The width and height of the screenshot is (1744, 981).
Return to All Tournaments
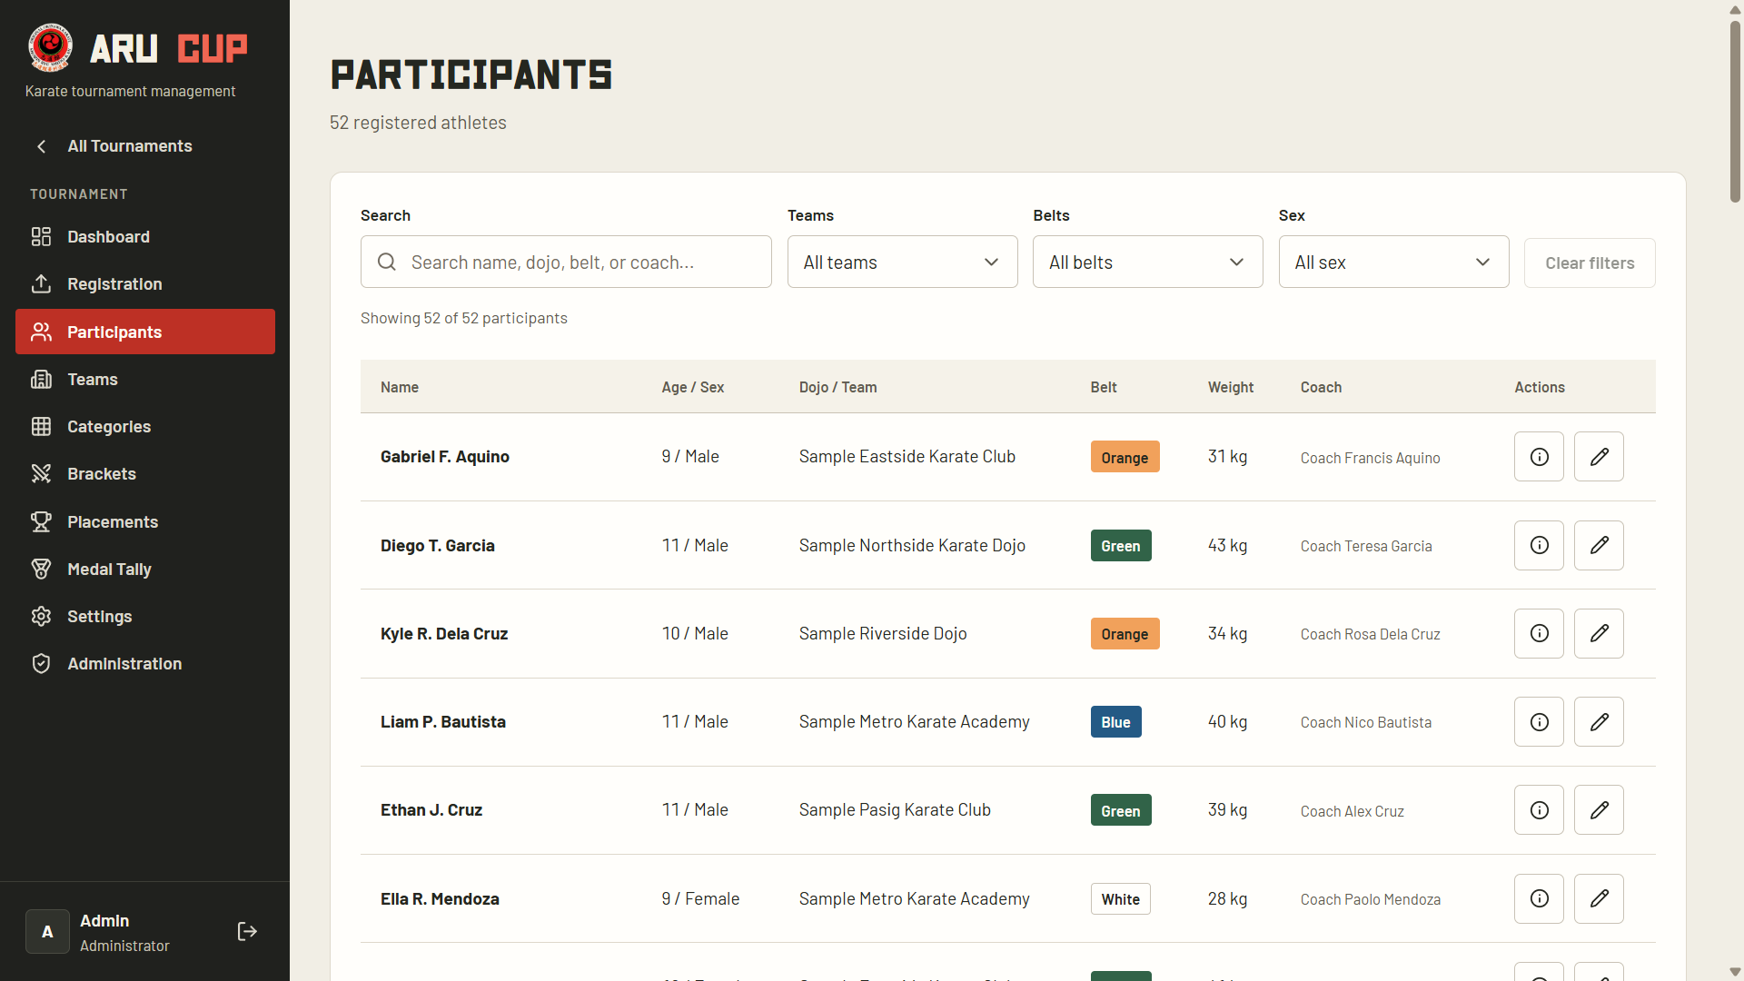click(145, 145)
